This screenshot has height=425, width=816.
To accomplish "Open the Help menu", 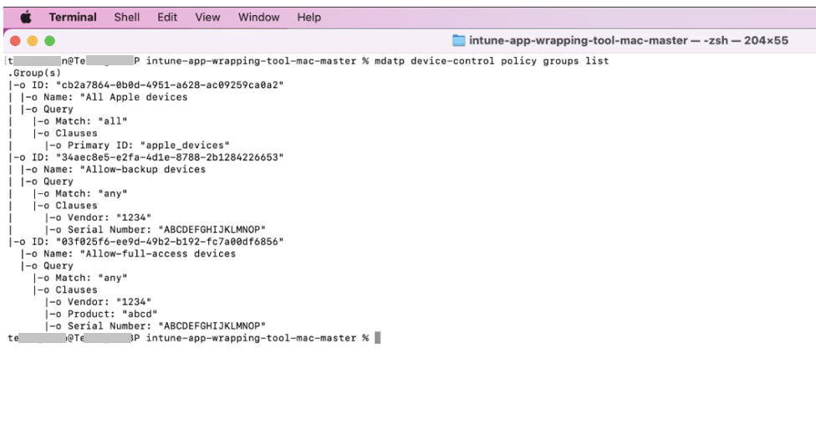I will (x=309, y=18).
